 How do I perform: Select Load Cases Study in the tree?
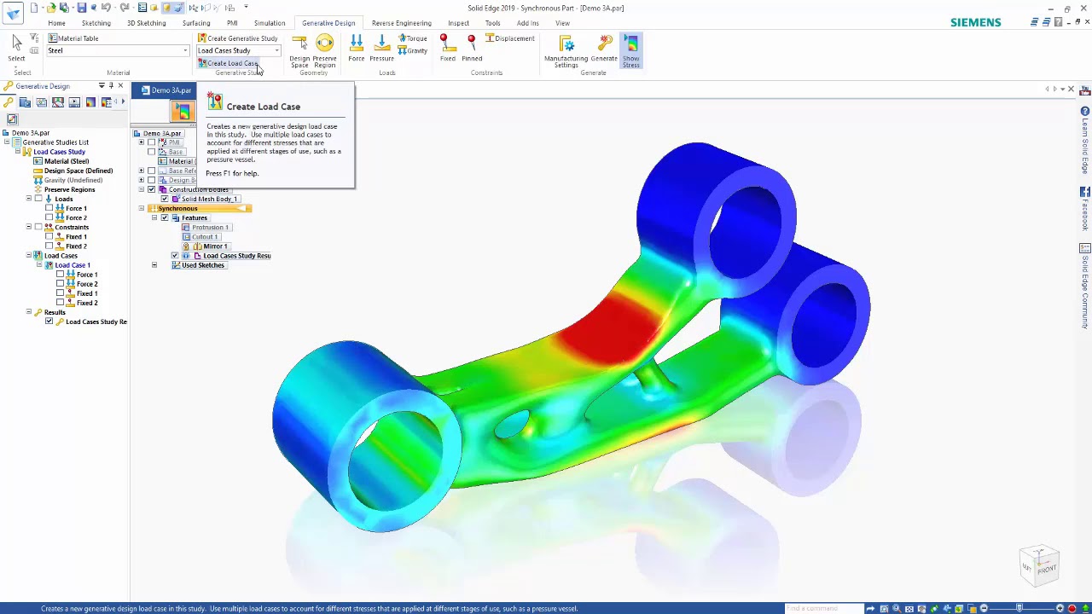[x=59, y=152]
